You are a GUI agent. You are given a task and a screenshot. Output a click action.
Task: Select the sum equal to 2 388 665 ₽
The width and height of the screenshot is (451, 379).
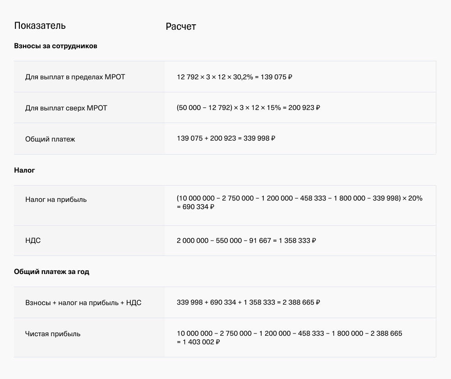pos(248,303)
